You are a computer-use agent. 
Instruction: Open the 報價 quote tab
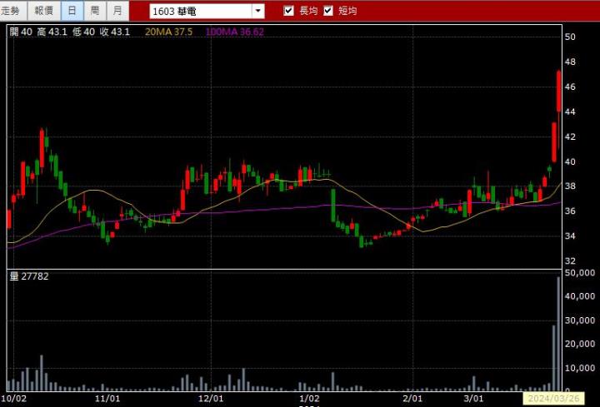tap(44, 11)
